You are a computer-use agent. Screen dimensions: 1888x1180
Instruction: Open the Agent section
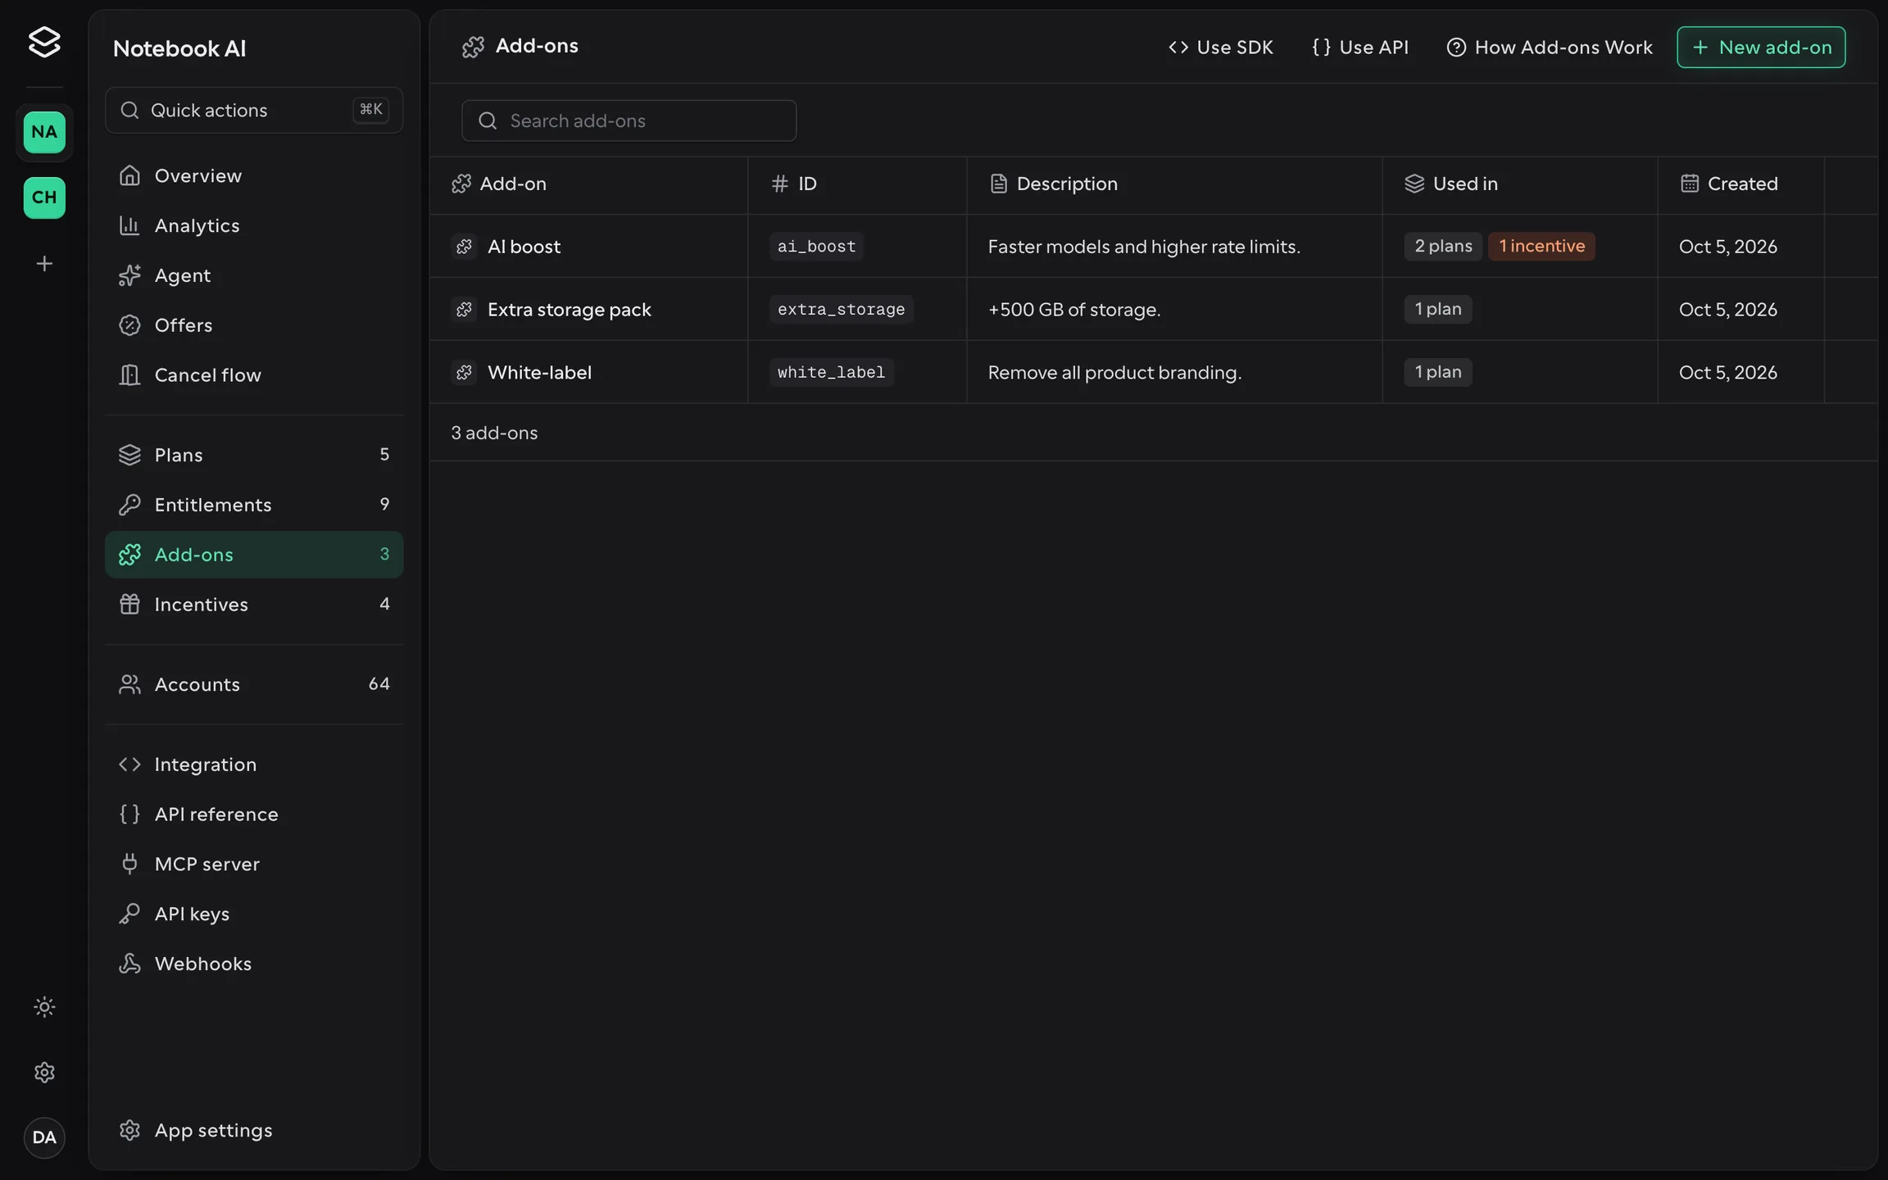pos(254,275)
